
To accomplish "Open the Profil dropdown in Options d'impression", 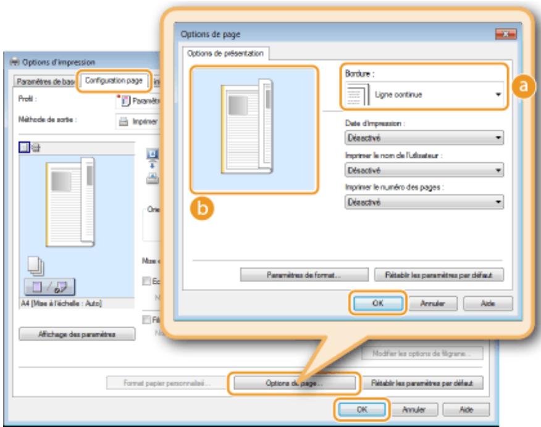I will (138, 101).
